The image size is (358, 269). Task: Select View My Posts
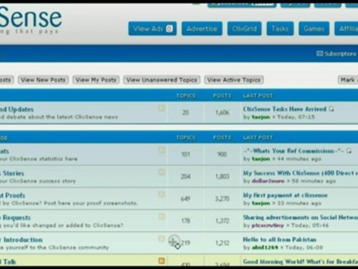click(96, 80)
